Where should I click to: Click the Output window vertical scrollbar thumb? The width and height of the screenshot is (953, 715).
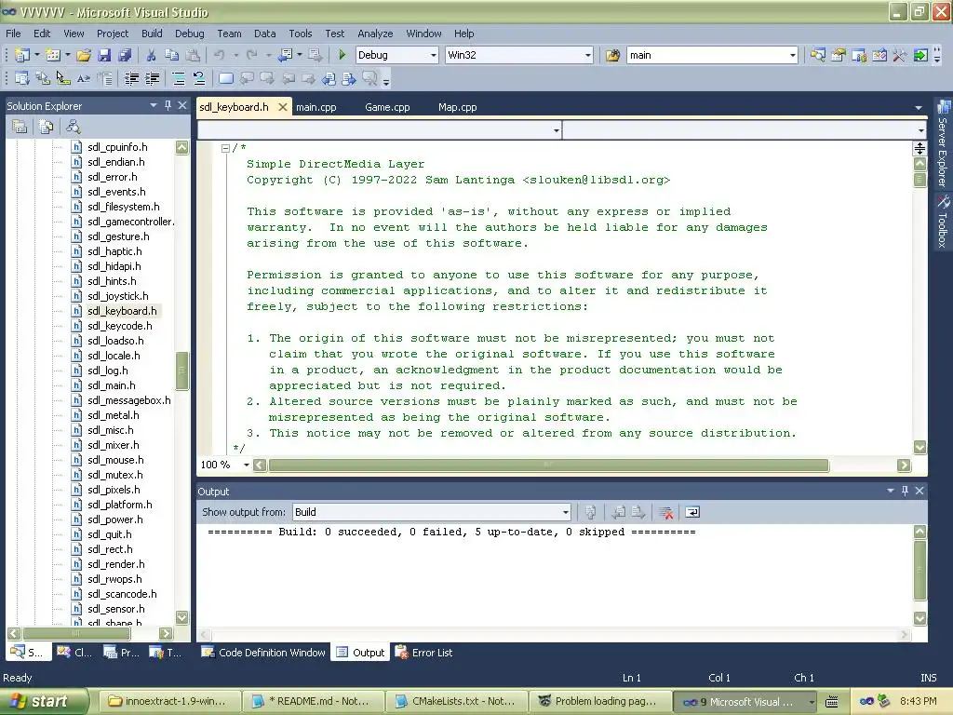pyautogui.click(x=920, y=569)
